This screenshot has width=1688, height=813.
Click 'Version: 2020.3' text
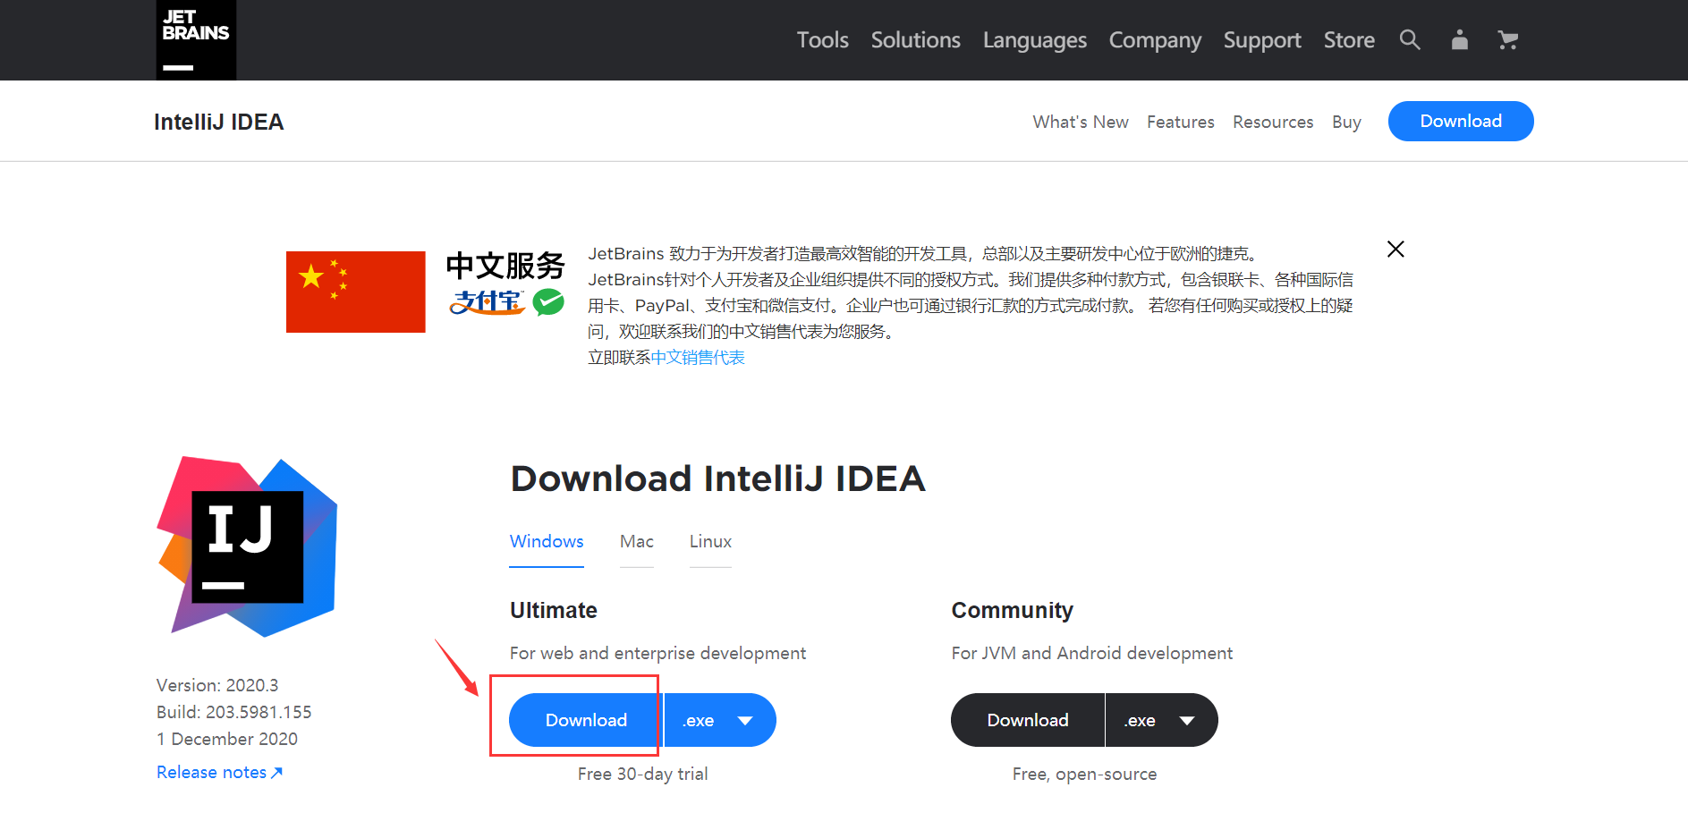click(x=217, y=685)
